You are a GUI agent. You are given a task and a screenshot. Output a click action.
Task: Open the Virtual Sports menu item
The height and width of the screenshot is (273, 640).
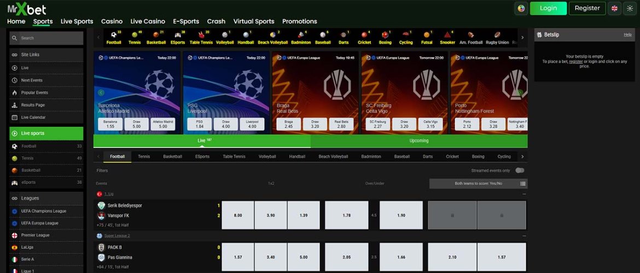click(254, 21)
